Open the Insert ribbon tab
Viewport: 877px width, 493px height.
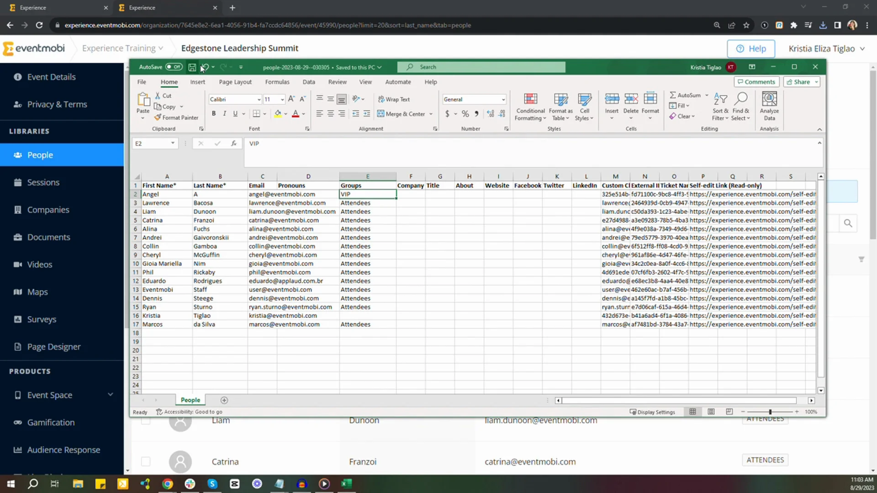point(197,81)
